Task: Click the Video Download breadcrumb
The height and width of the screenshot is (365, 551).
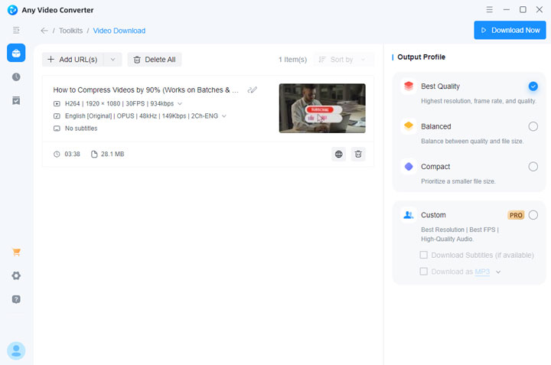Action: pyautogui.click(x=119, y=31)
